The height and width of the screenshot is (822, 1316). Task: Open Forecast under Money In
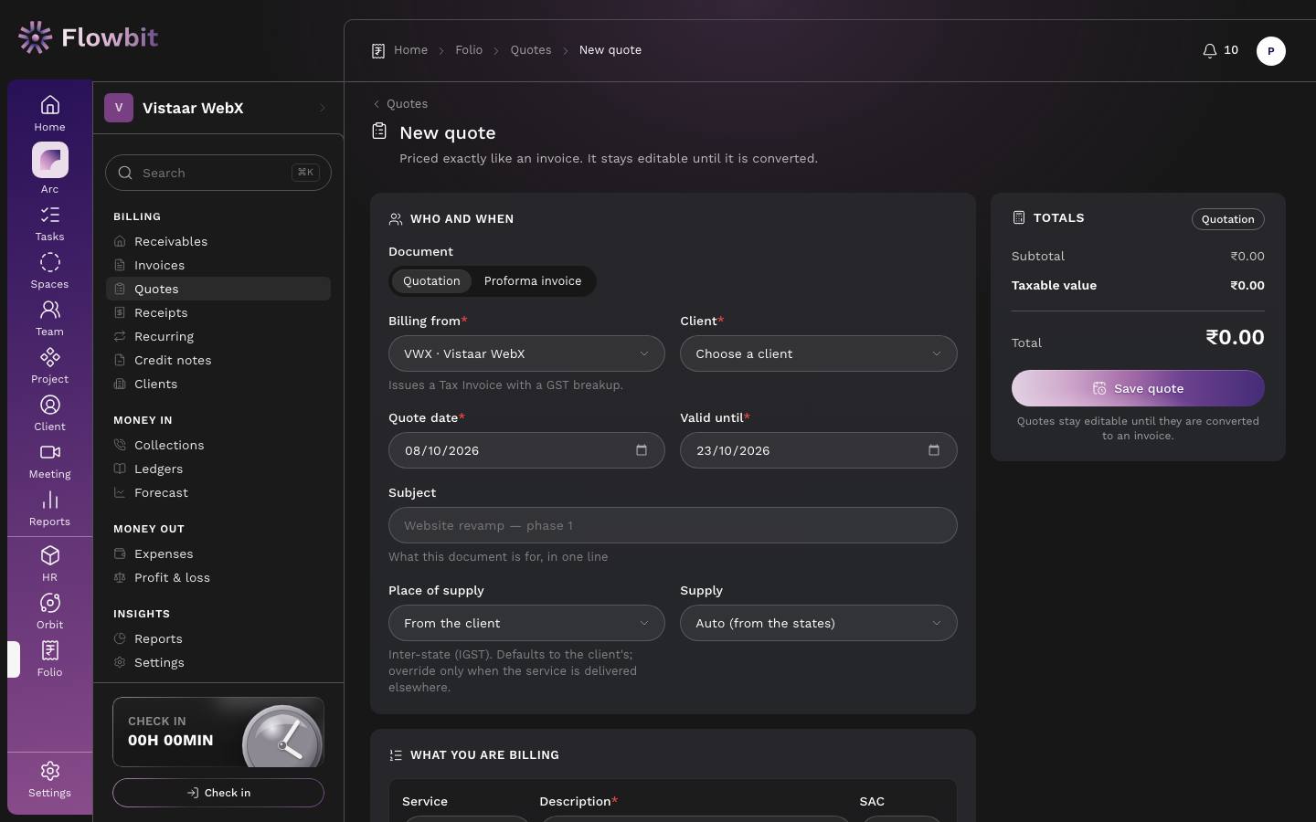218,492
